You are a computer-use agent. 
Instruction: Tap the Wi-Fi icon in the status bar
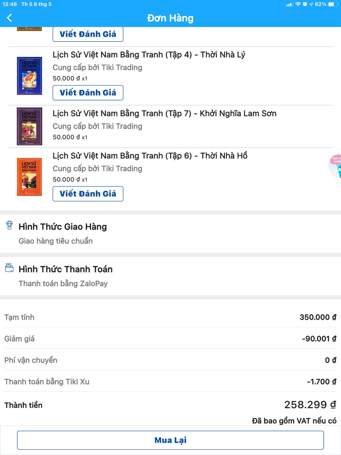[x=299, y=4]
